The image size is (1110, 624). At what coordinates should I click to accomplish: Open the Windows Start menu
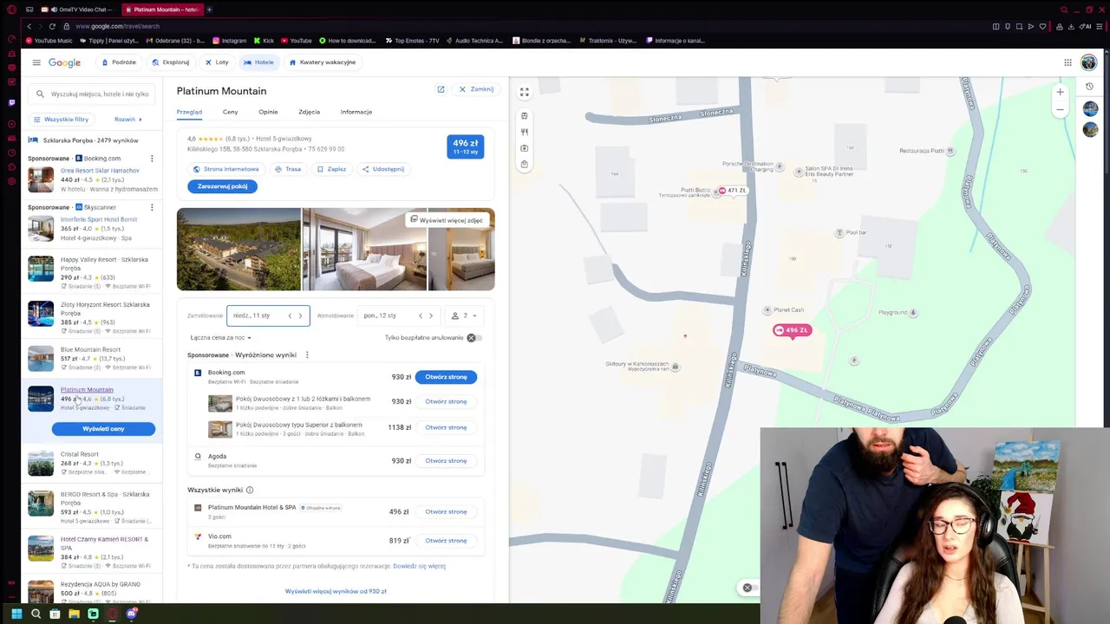pyautogui.click(x=16, y=614)
